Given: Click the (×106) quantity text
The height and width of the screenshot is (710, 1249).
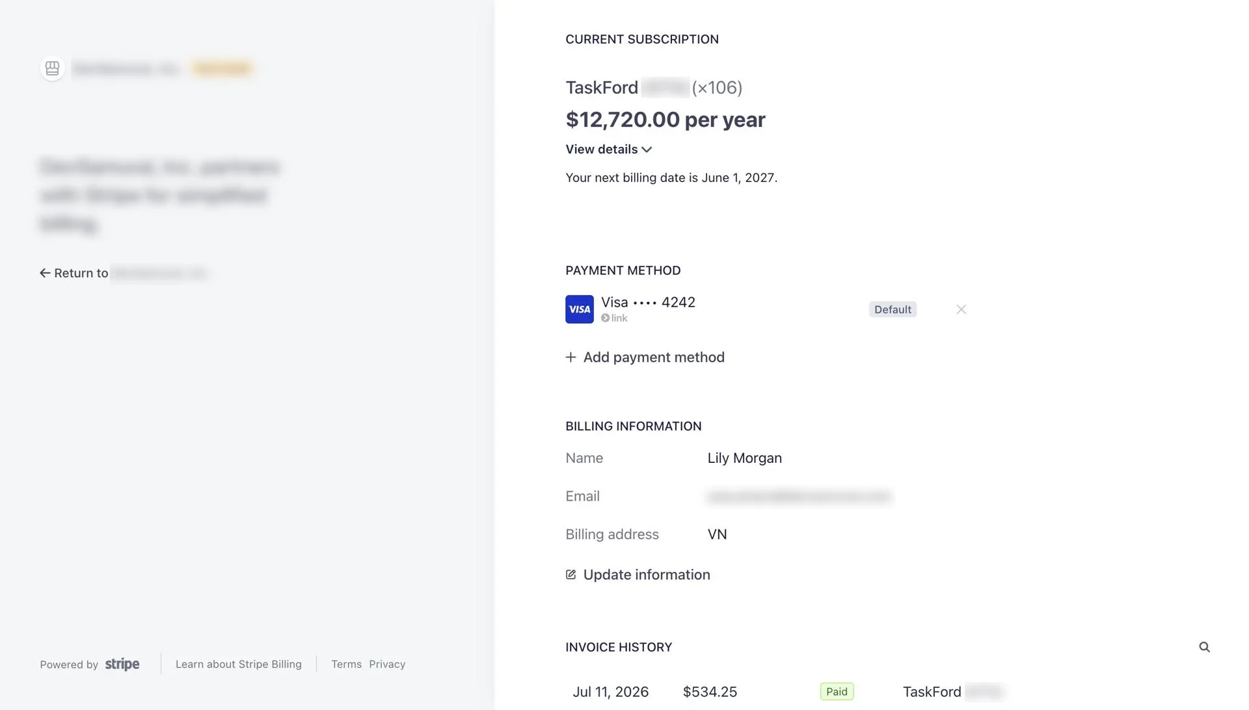Looking at the screenshot, I should click(x=717, y=88).
